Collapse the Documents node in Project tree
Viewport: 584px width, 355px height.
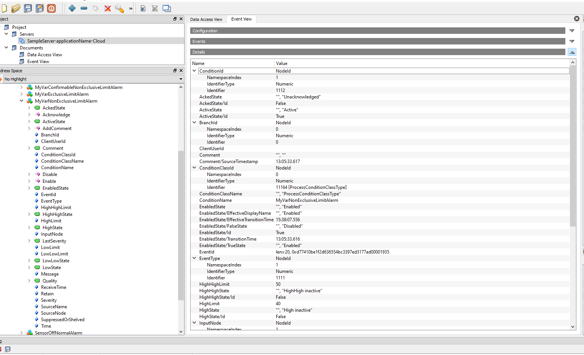(x=6, y=48)
